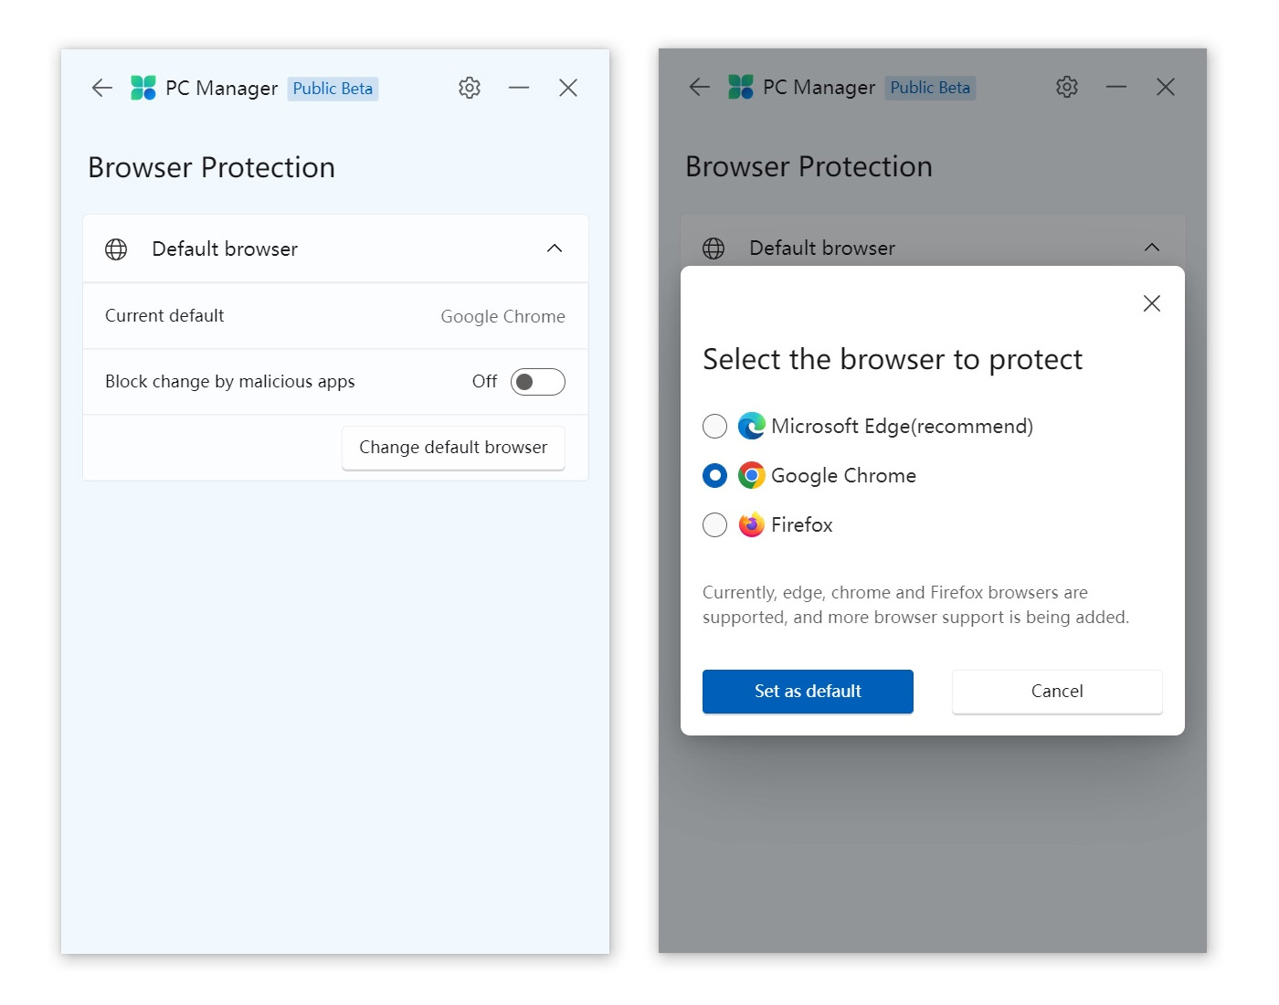Image resolution: width=1279 pixels, height=1005 pixels.
Task: Select the Google Chrome radio button
Action: click(x=715, y=475)
